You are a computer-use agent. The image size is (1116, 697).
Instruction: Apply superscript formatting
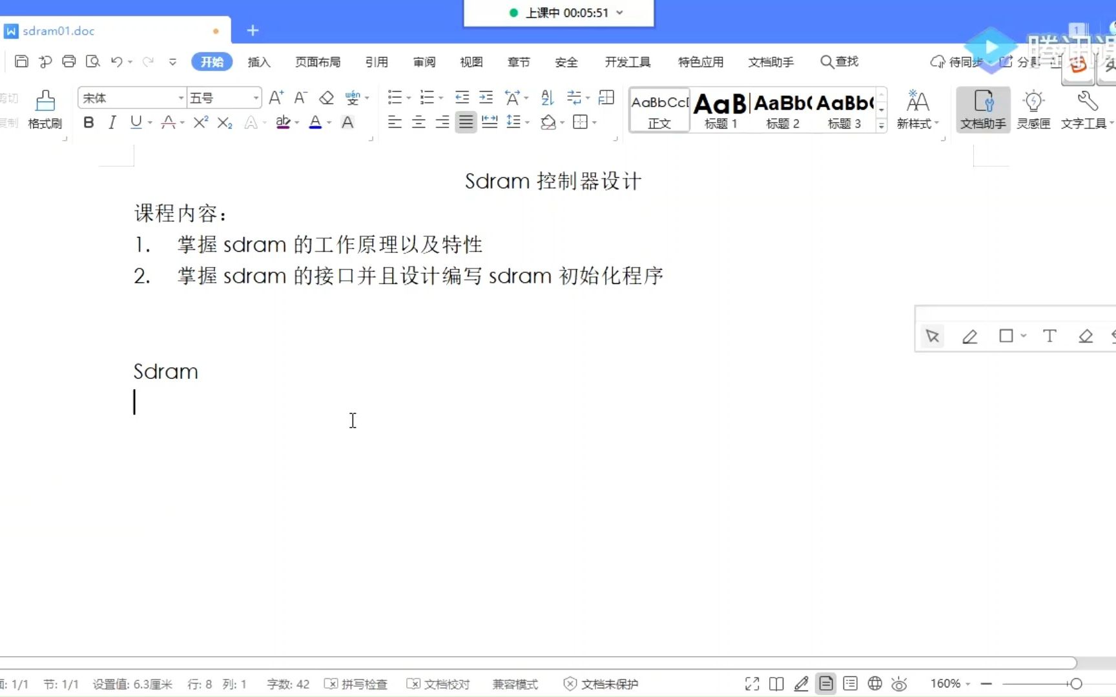point(201,122)
